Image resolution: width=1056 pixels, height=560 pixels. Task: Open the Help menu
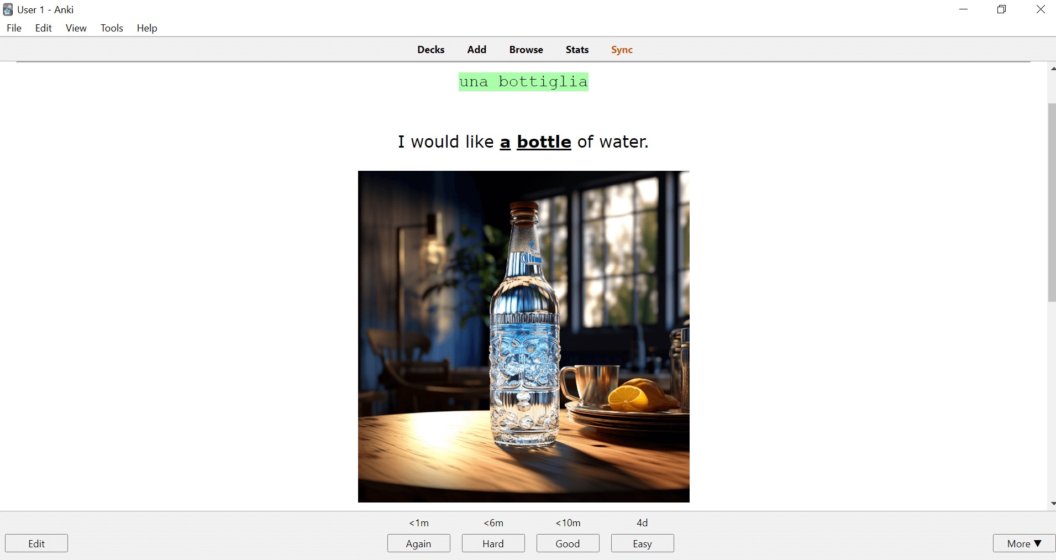point(147,28)
